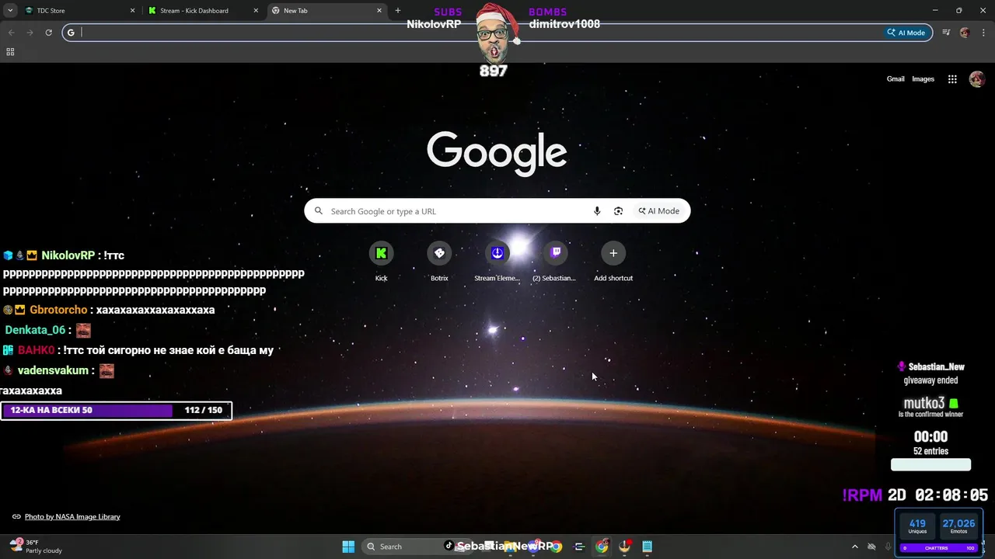Open a new tab with plus button
Image resolution: width=995 pixels, height=559 pixels.
[398, 11]
